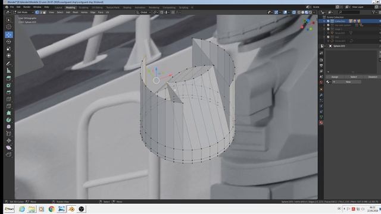This screenshot has height=214, width=381.
Task: Switch to rendered viewport shading
Action: [310, 12]
